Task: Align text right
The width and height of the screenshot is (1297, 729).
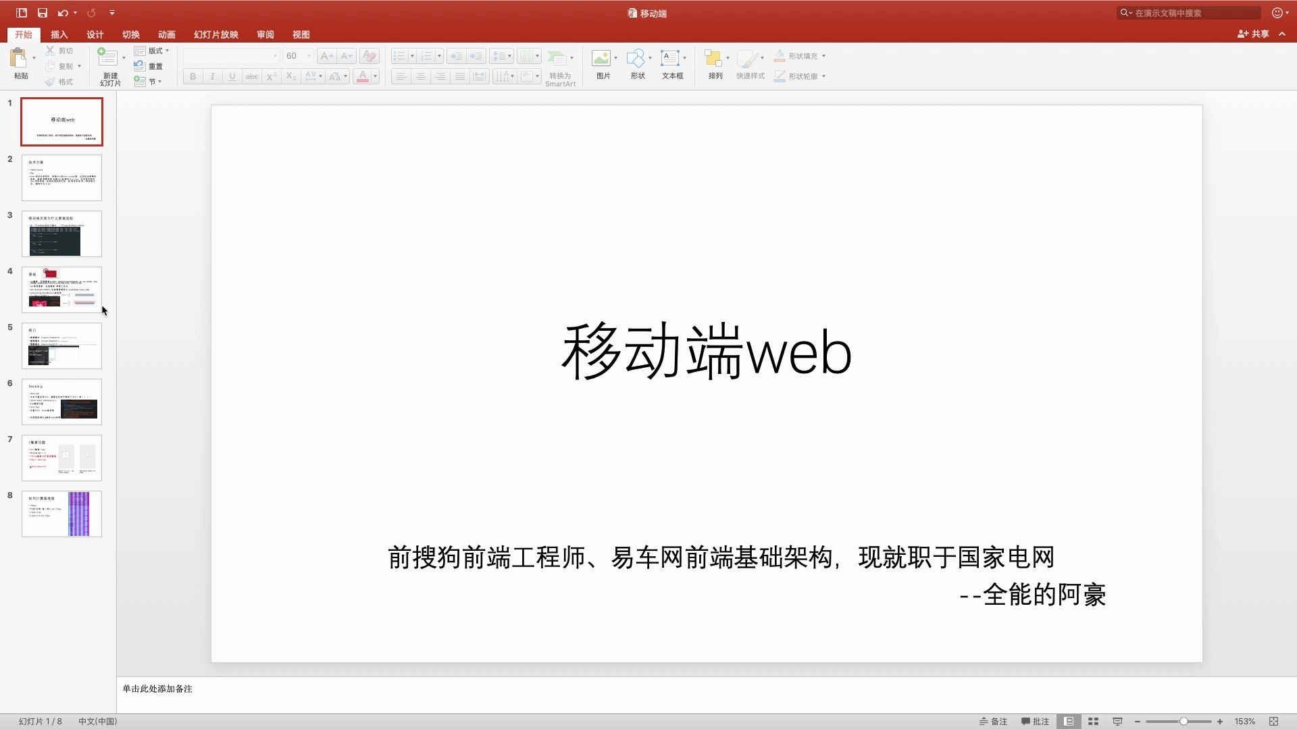Action: tap(440, 76)
